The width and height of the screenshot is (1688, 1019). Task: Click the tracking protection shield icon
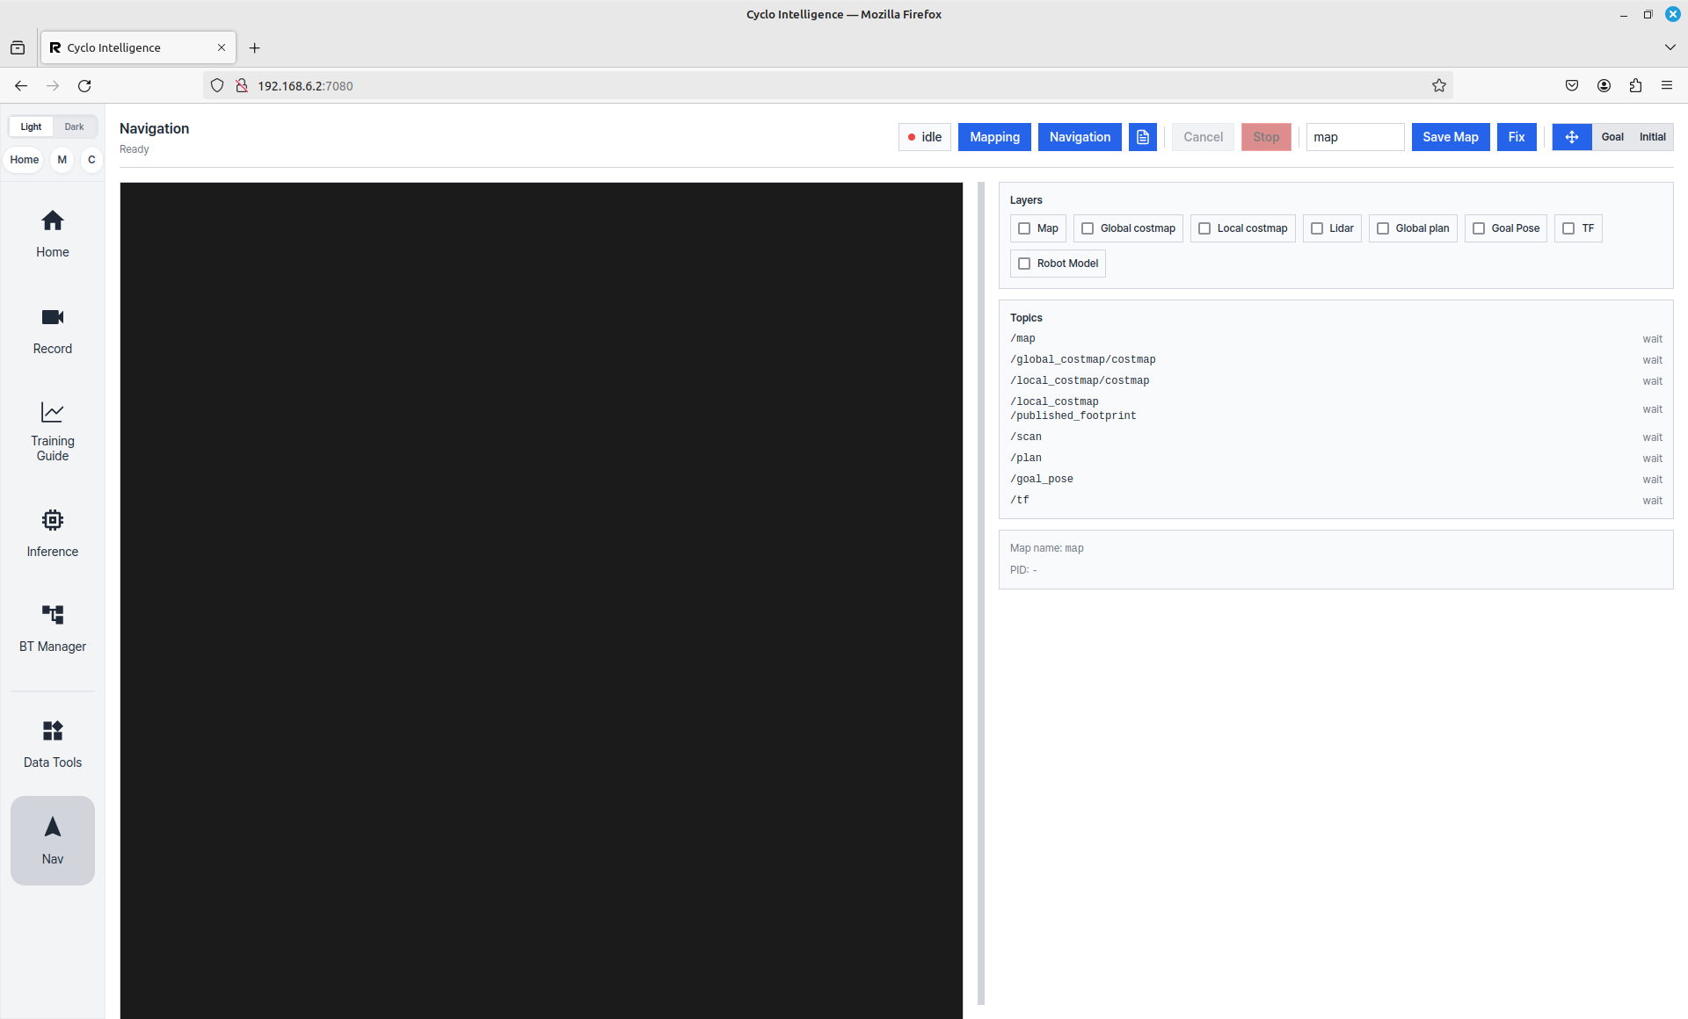pos(217,86)
